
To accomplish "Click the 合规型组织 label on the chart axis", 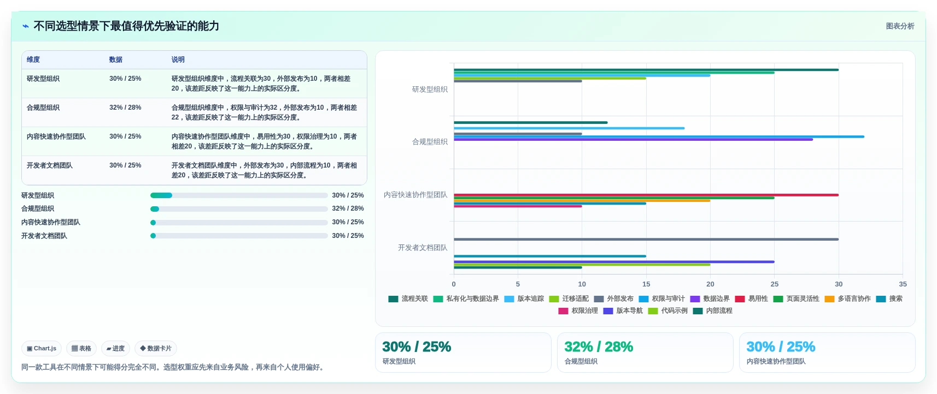I will (430, 142).
